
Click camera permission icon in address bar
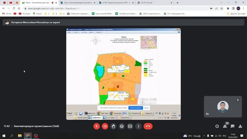(x=211, y=8)
